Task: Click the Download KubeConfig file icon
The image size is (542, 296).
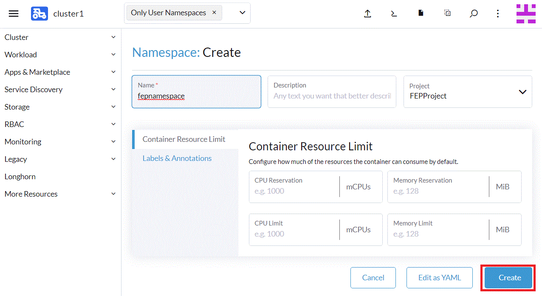Action: (421, 13)
